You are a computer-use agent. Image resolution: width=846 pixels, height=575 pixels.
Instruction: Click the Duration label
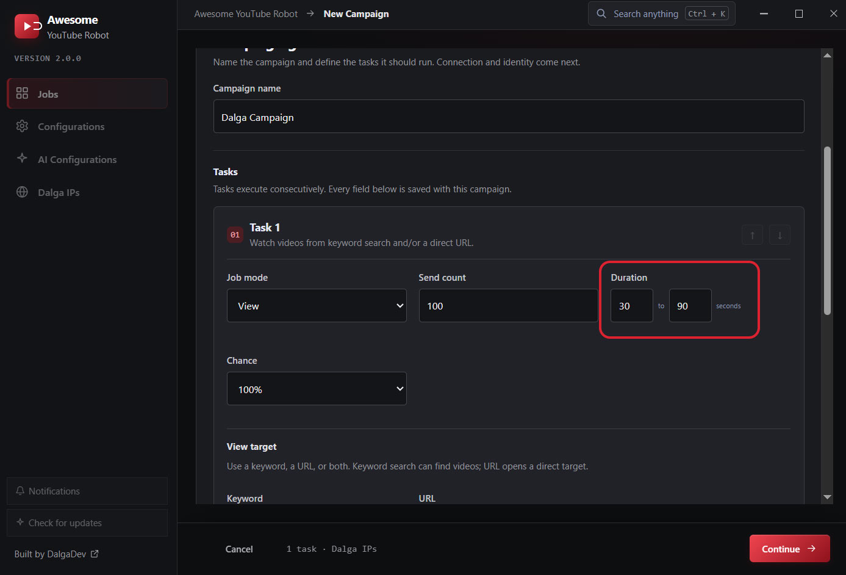coord(629,278)
